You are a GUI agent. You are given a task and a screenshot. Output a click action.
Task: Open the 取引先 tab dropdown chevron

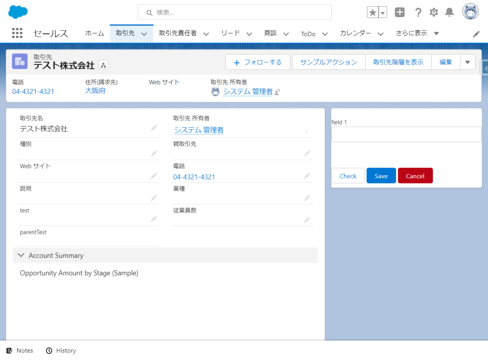point(144,34)
